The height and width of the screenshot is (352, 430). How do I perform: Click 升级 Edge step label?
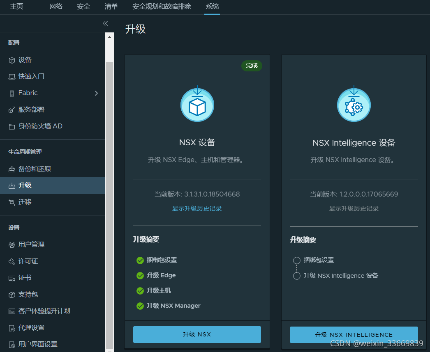[161, 276]
